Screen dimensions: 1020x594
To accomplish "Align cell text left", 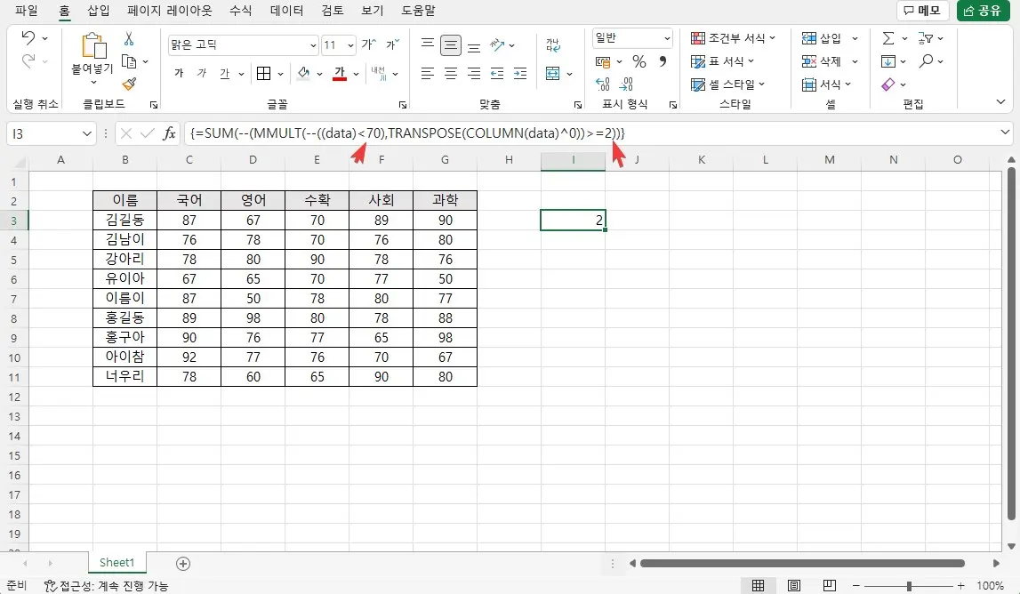I will click(428, 74).
